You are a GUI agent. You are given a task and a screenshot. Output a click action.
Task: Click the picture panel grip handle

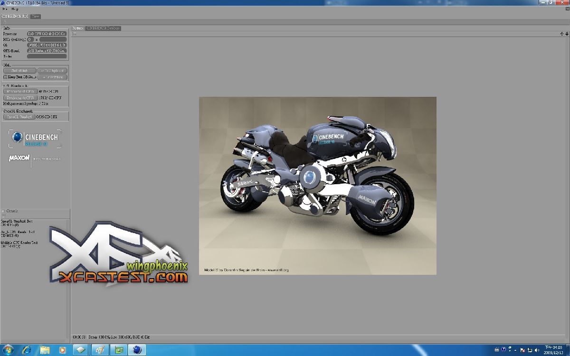(74, 34)
